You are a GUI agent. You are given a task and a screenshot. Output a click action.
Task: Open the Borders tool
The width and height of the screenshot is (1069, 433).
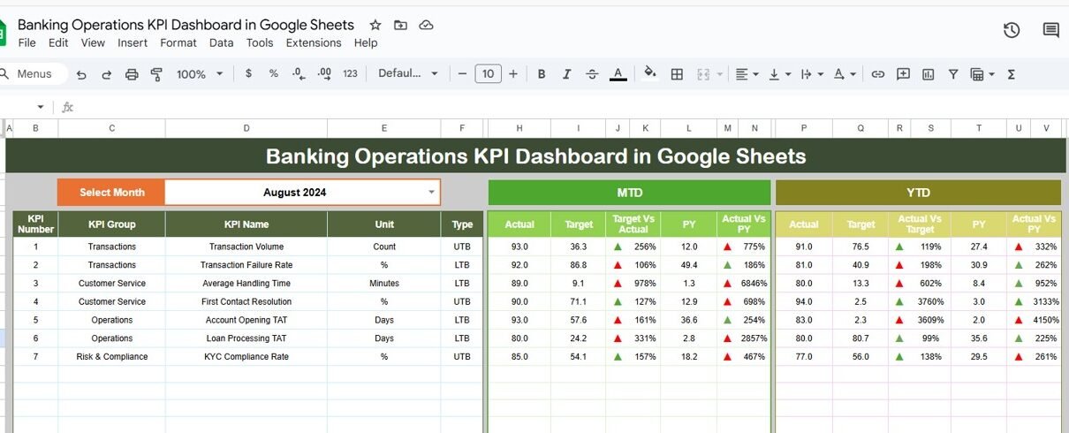click(x=677, y=74)
